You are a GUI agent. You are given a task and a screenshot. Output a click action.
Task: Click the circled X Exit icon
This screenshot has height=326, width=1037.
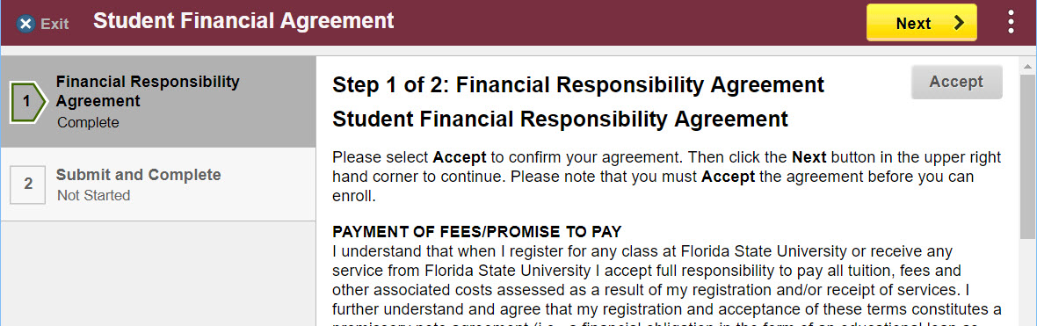tap(25, 24)
